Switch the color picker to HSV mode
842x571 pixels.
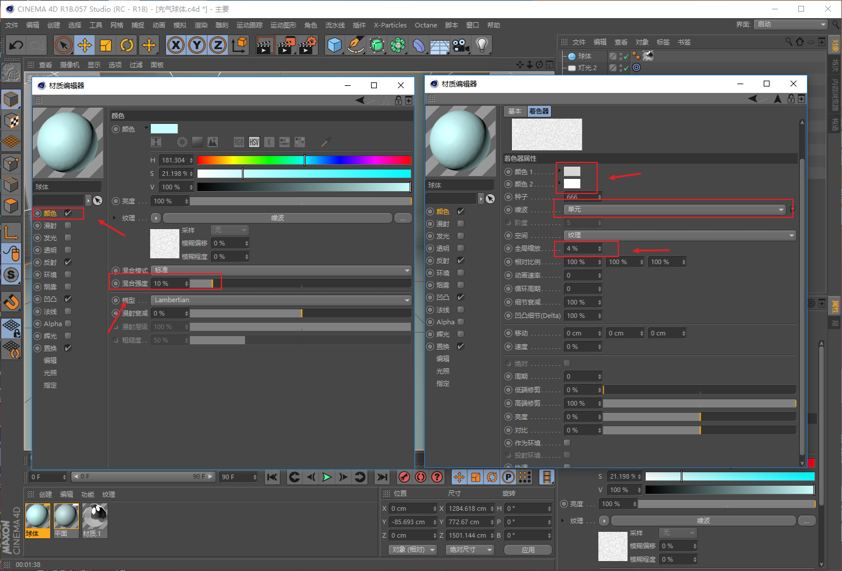pyautogui.click(x=254, y=142)
